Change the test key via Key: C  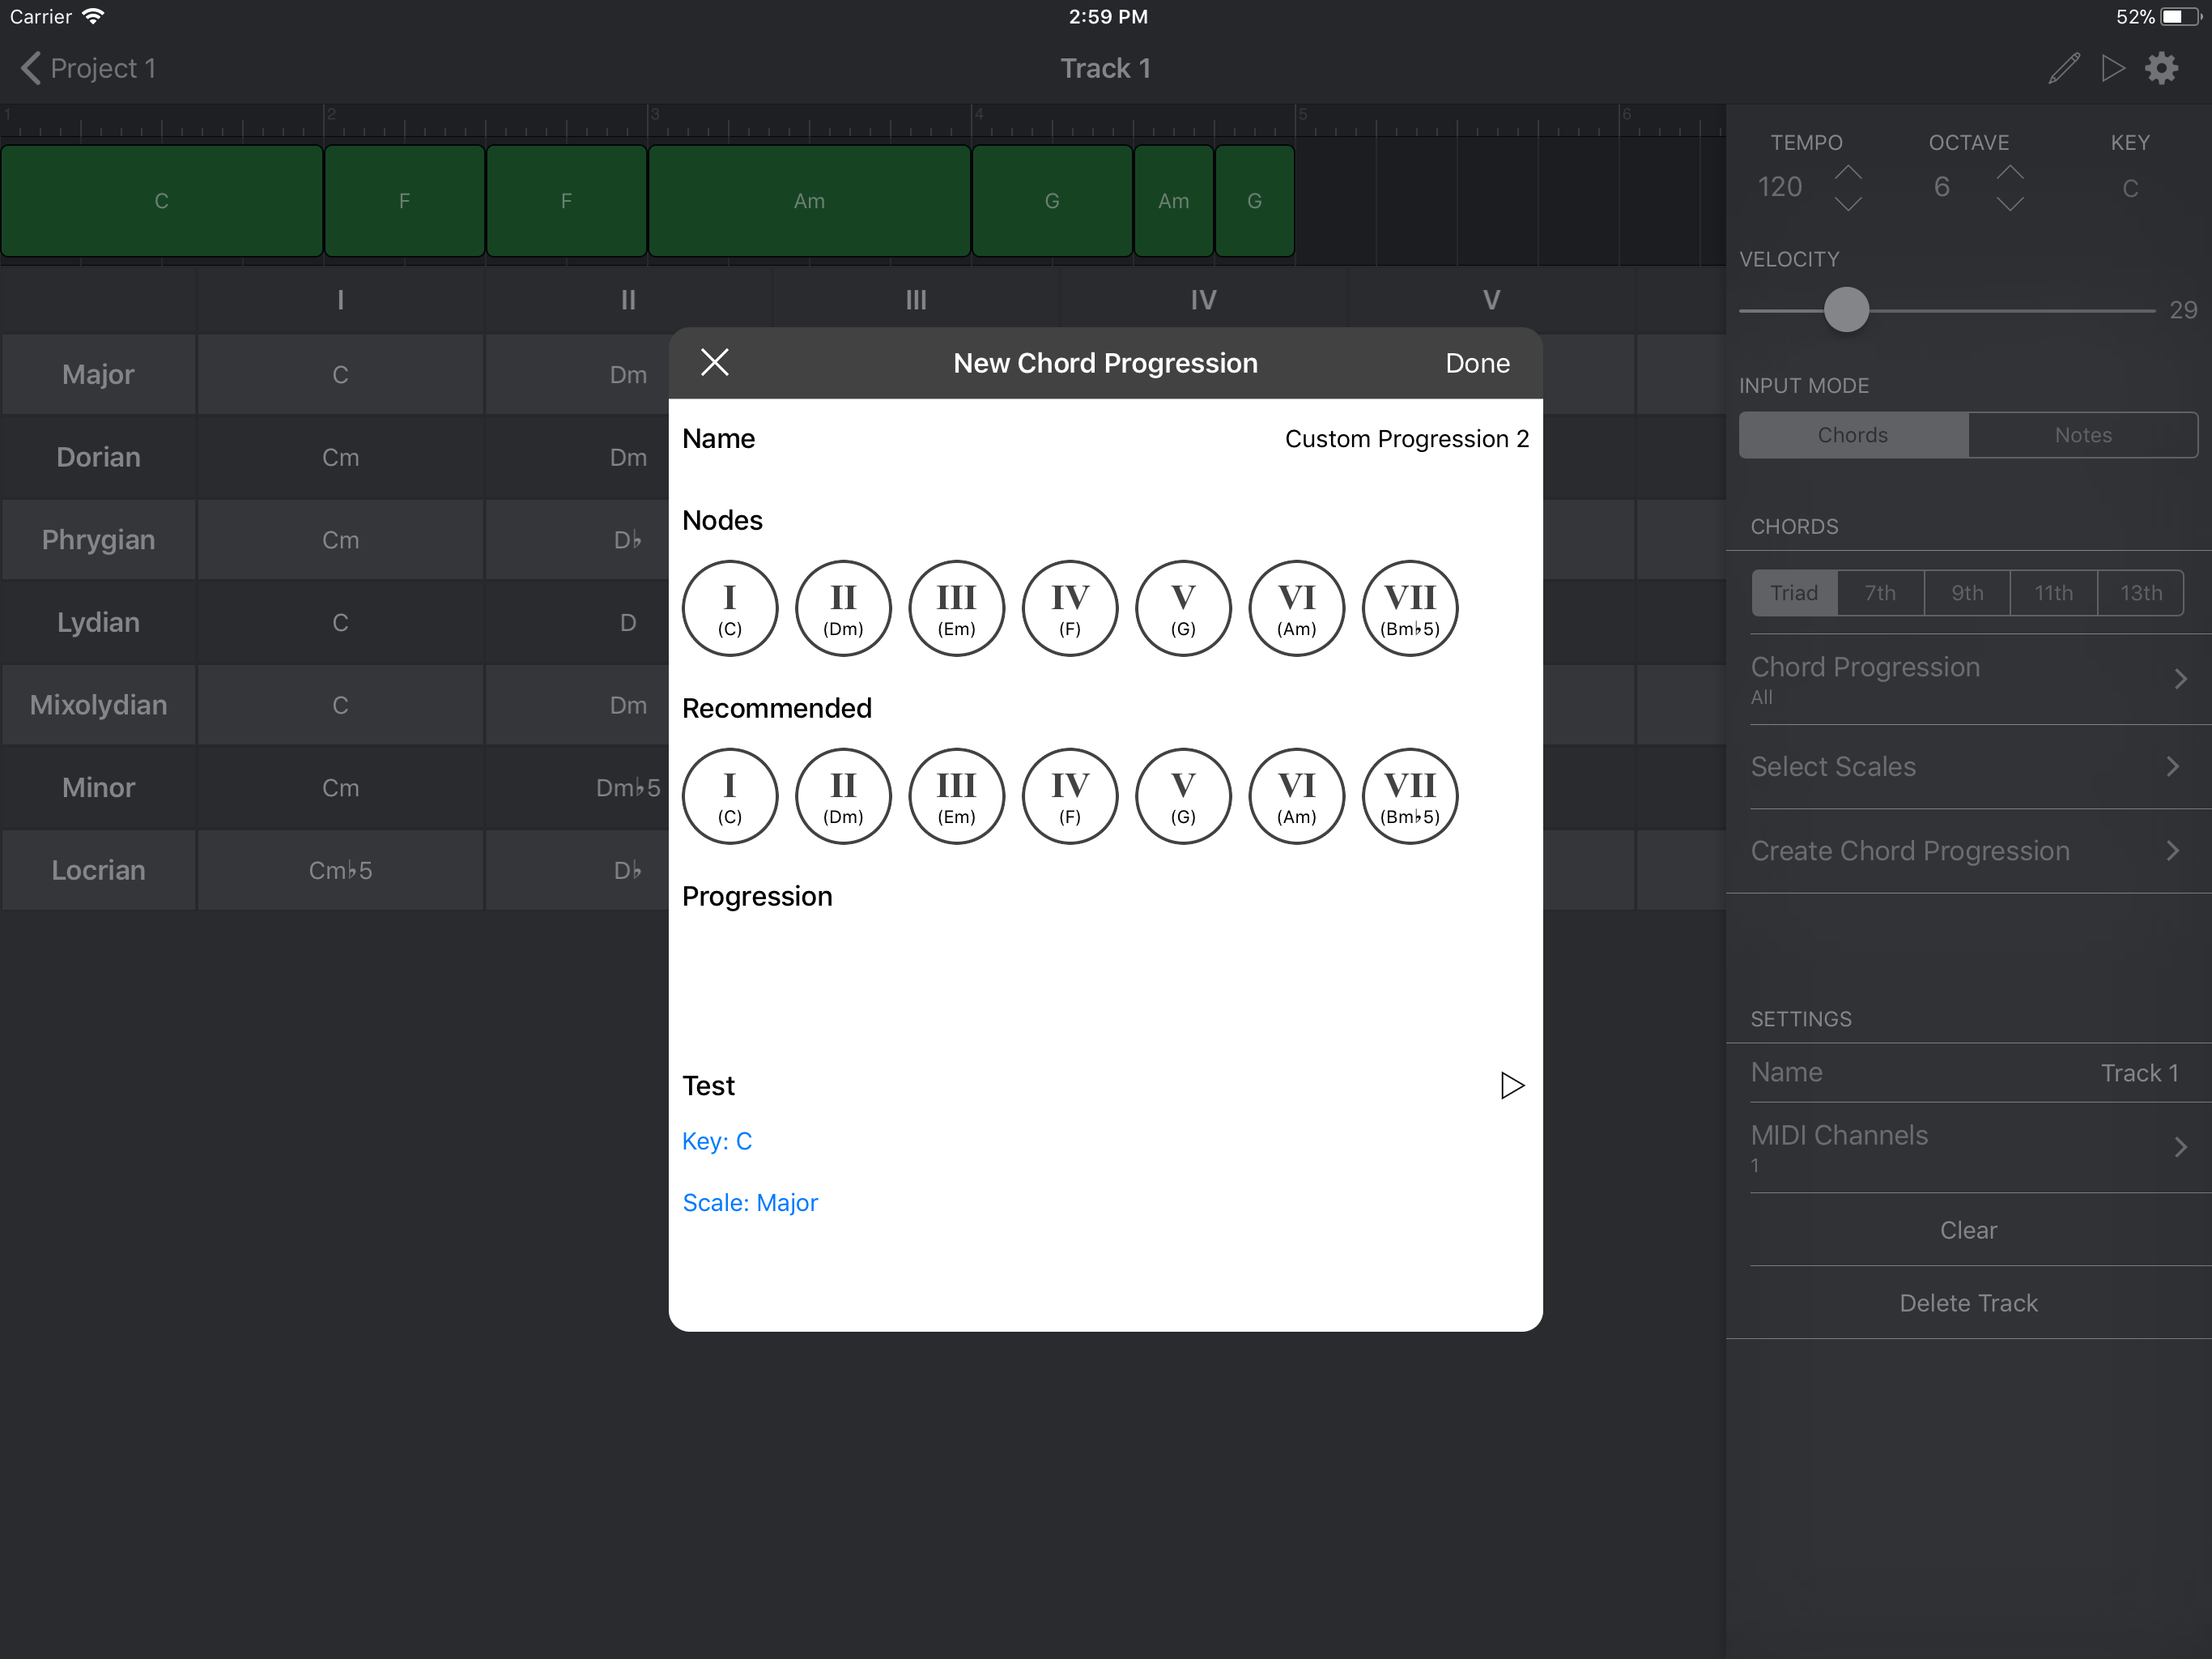[716, 1141]
